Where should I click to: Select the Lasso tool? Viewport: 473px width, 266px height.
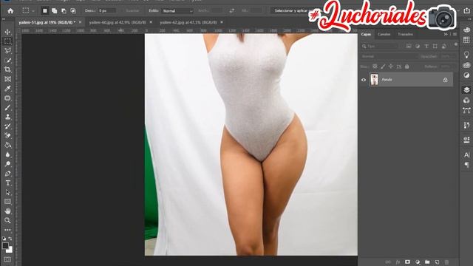point(7,50)
